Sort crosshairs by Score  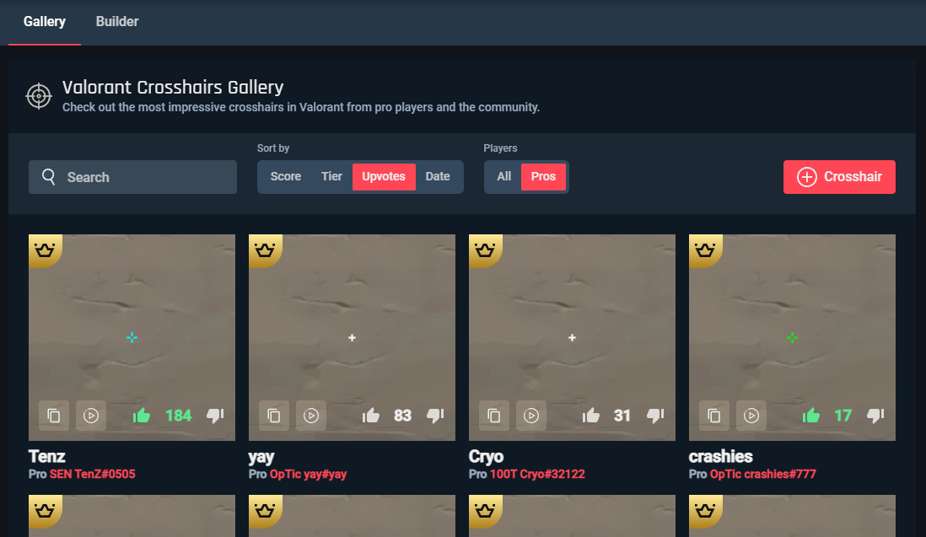tap(286, 176)
